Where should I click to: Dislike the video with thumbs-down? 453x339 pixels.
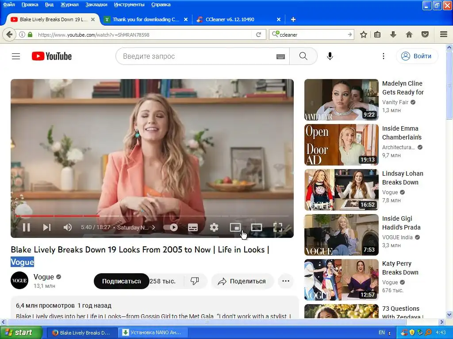click(x=195, y=281)
